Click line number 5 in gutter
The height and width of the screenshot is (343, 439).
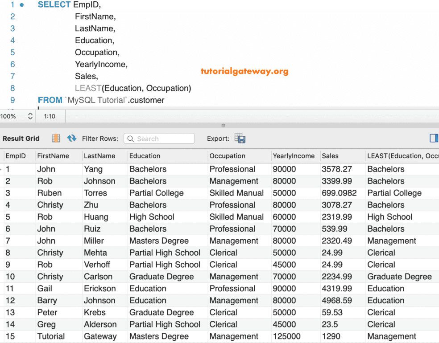tap(12, 53)
